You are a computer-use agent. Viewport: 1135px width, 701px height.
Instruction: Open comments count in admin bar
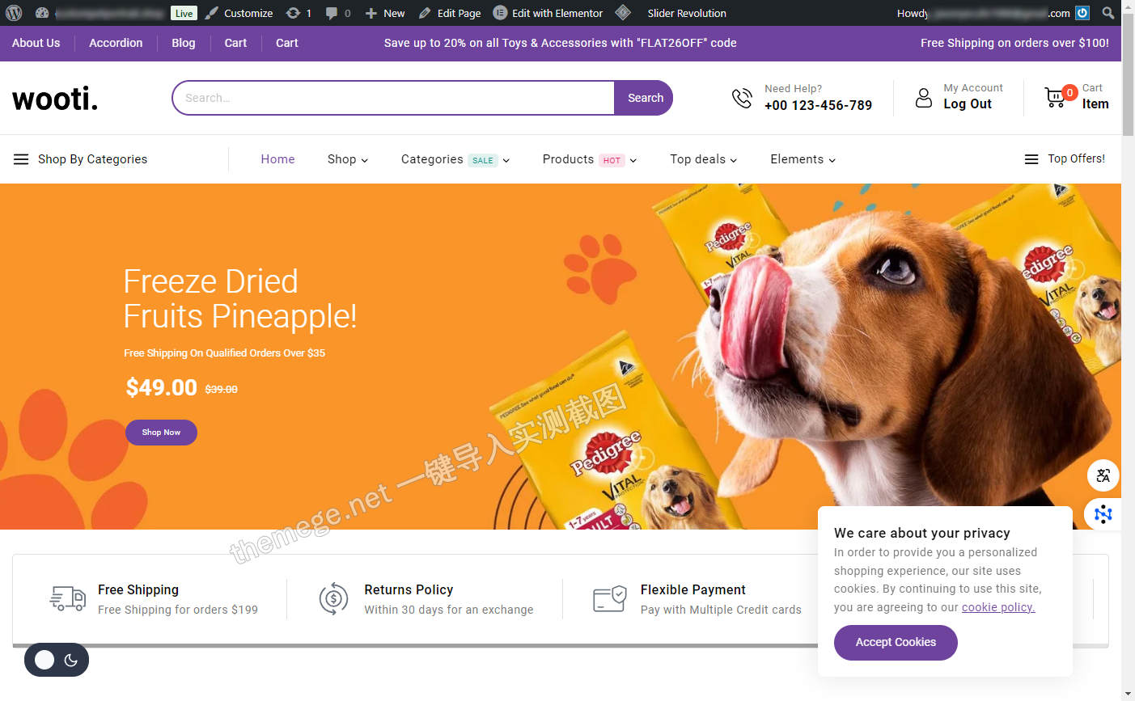[x=338, y=13]
